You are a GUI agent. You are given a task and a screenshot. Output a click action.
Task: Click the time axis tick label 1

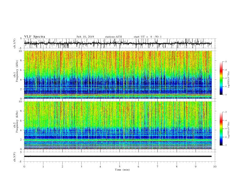click(x=43, y=167)
